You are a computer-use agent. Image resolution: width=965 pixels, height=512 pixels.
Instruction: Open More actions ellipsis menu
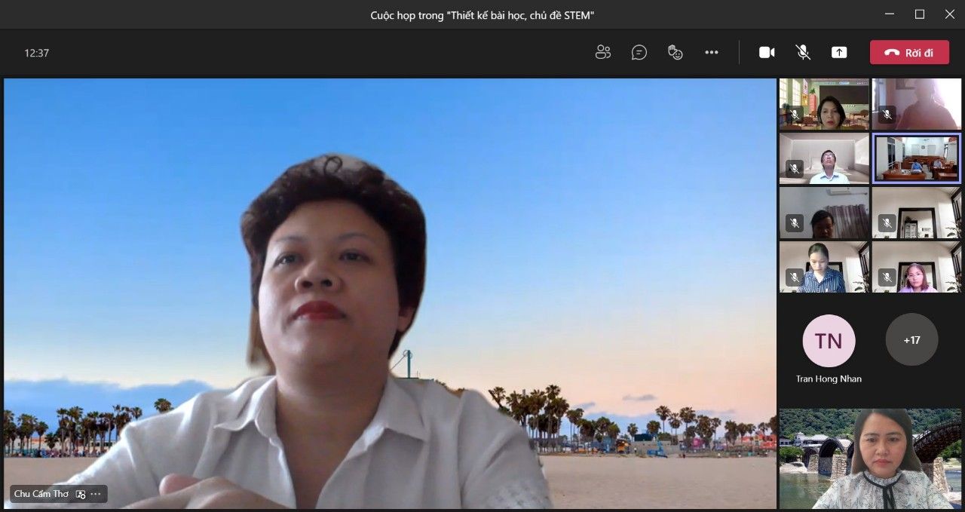click(712, 52)
